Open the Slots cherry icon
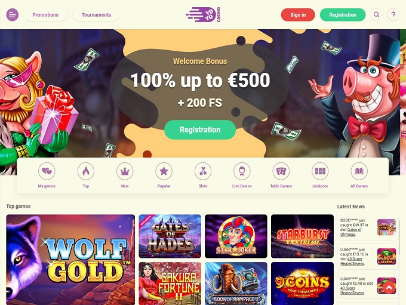Image resolution: width=406 pixels, height=305 pixels. coord(203,171)
